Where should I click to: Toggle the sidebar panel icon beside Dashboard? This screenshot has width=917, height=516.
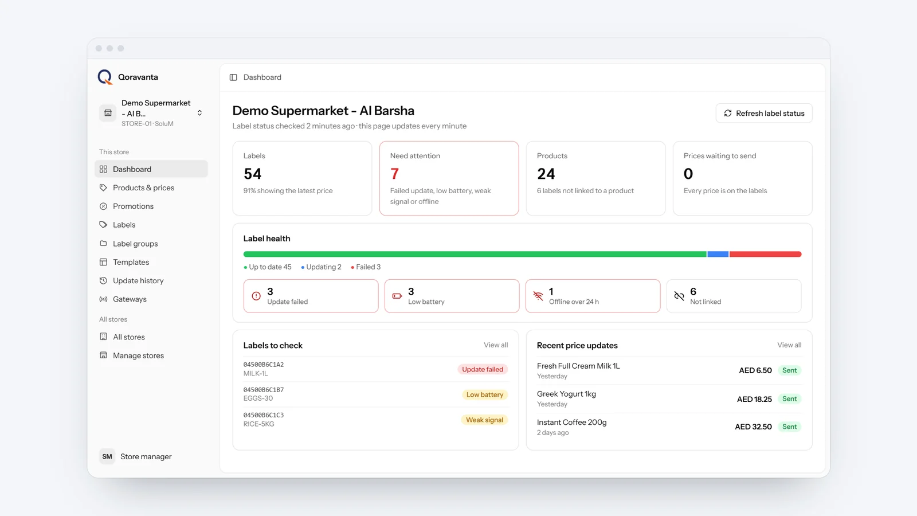coord(233,77)
